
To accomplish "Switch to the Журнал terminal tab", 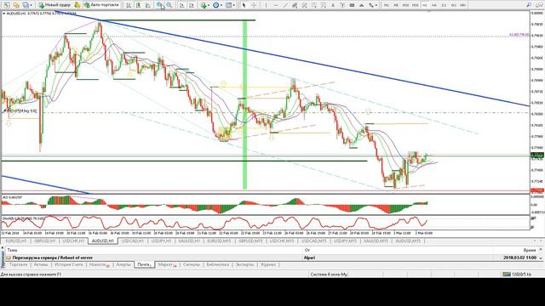I will pyautogui.click(x=268, y=264).
